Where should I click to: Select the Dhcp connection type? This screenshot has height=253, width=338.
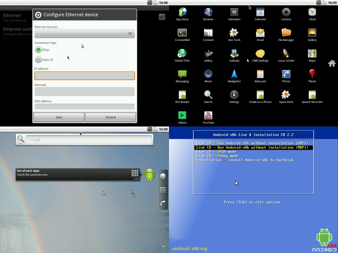pyautogui.click(x=38, y=49)
